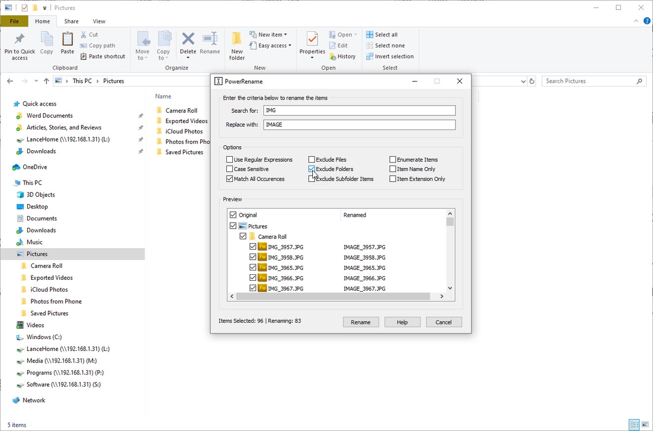653x431 pixels.
Task: Switch to the View ribbon tab
Action: (x=99, y=21)
